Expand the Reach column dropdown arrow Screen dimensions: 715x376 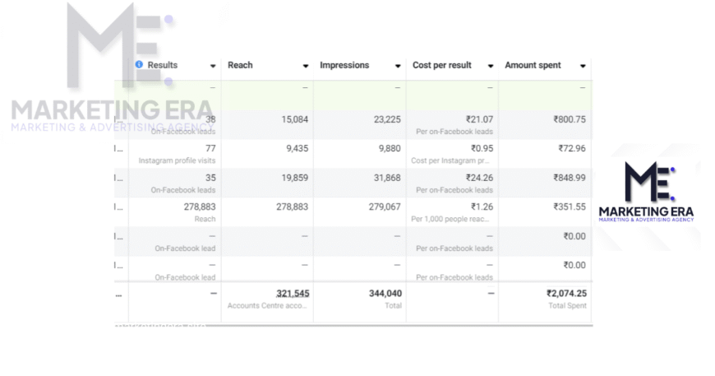point(306,66)
